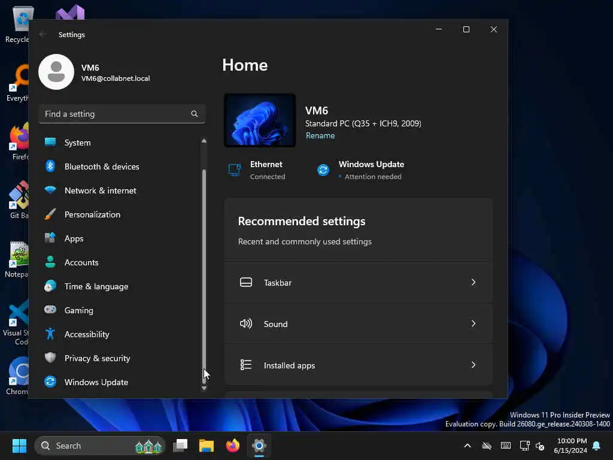
Task: Click the muted volume tray icon
Action: pos(541,446)
